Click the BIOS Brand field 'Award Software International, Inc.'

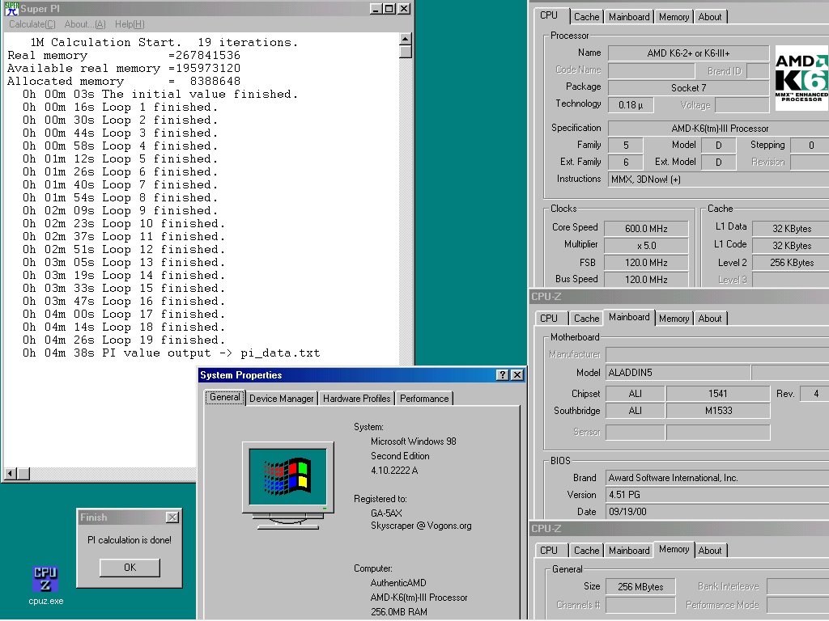(x=717, y=478)
